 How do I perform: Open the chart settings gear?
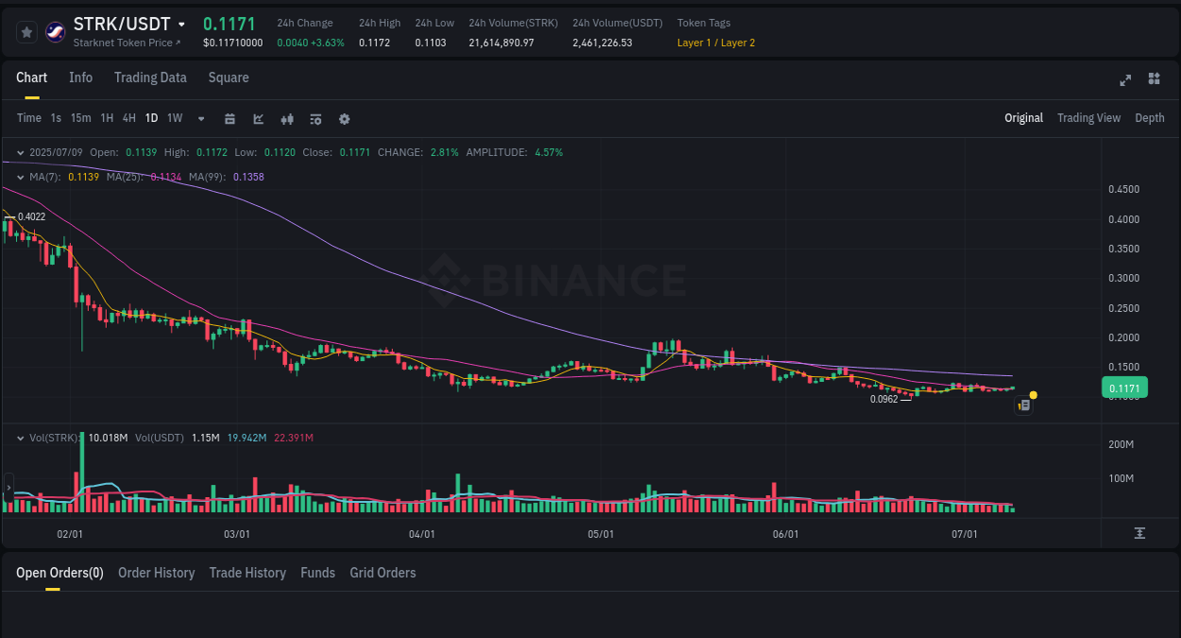[344, 118]
